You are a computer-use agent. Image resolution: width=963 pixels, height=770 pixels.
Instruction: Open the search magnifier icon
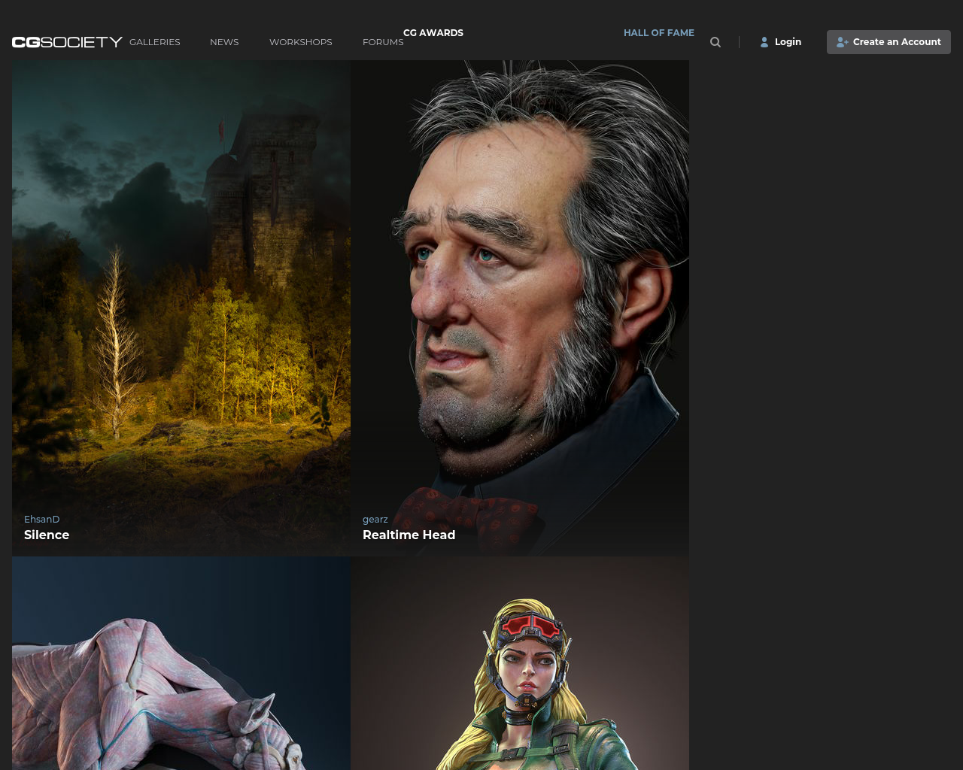point(715,42)
